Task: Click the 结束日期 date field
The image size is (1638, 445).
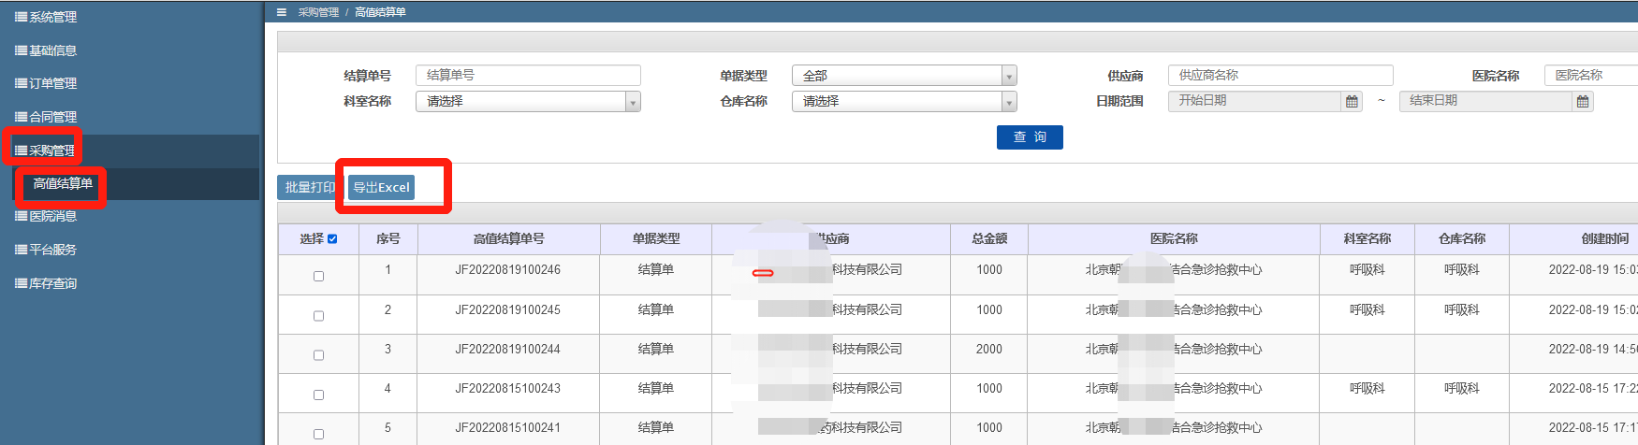Action: [x=1485, y=101]
